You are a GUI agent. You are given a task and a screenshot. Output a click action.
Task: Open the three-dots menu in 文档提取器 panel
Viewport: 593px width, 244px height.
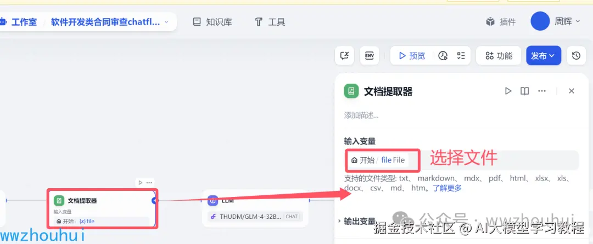tap(542, 91)
